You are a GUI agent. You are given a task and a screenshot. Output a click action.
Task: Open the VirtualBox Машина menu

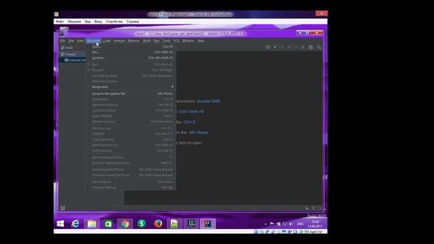74,22
